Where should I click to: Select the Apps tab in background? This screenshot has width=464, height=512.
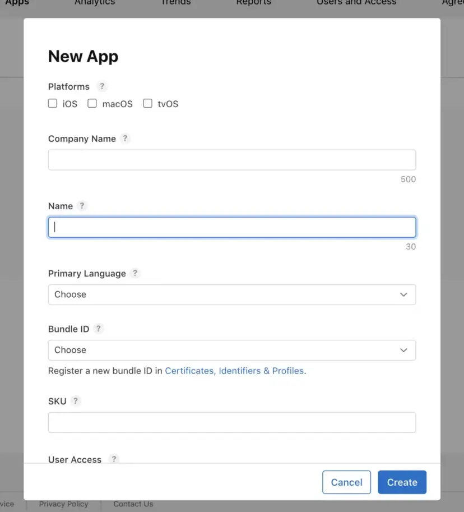click(x=17, y=3)
